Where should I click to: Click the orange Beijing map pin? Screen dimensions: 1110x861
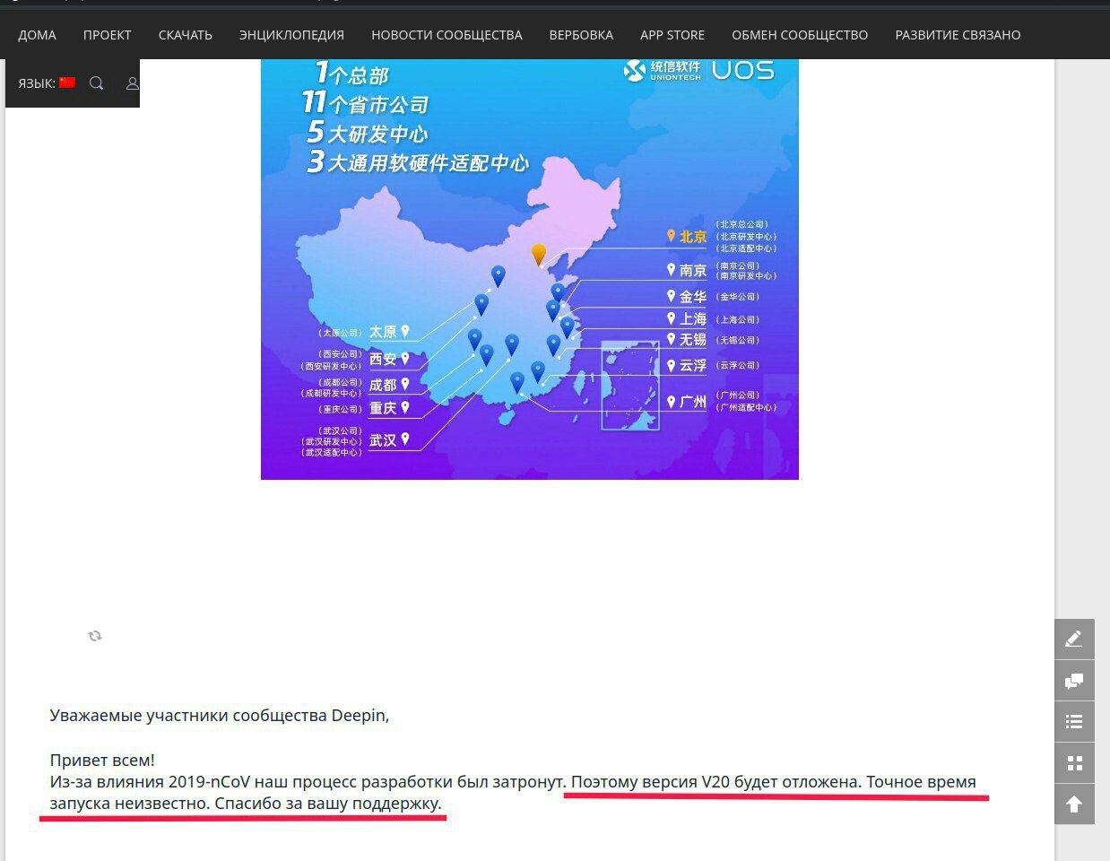click(538, 255)
